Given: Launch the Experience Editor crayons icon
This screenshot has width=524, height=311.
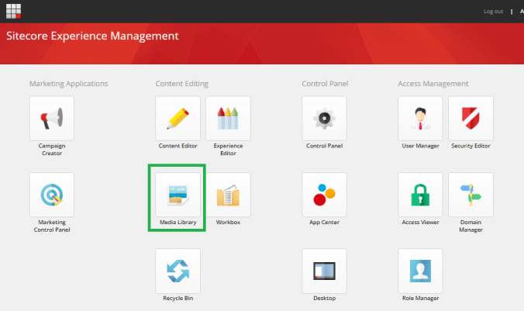Looking at the screenshot, I should click(x=228, y=119).
